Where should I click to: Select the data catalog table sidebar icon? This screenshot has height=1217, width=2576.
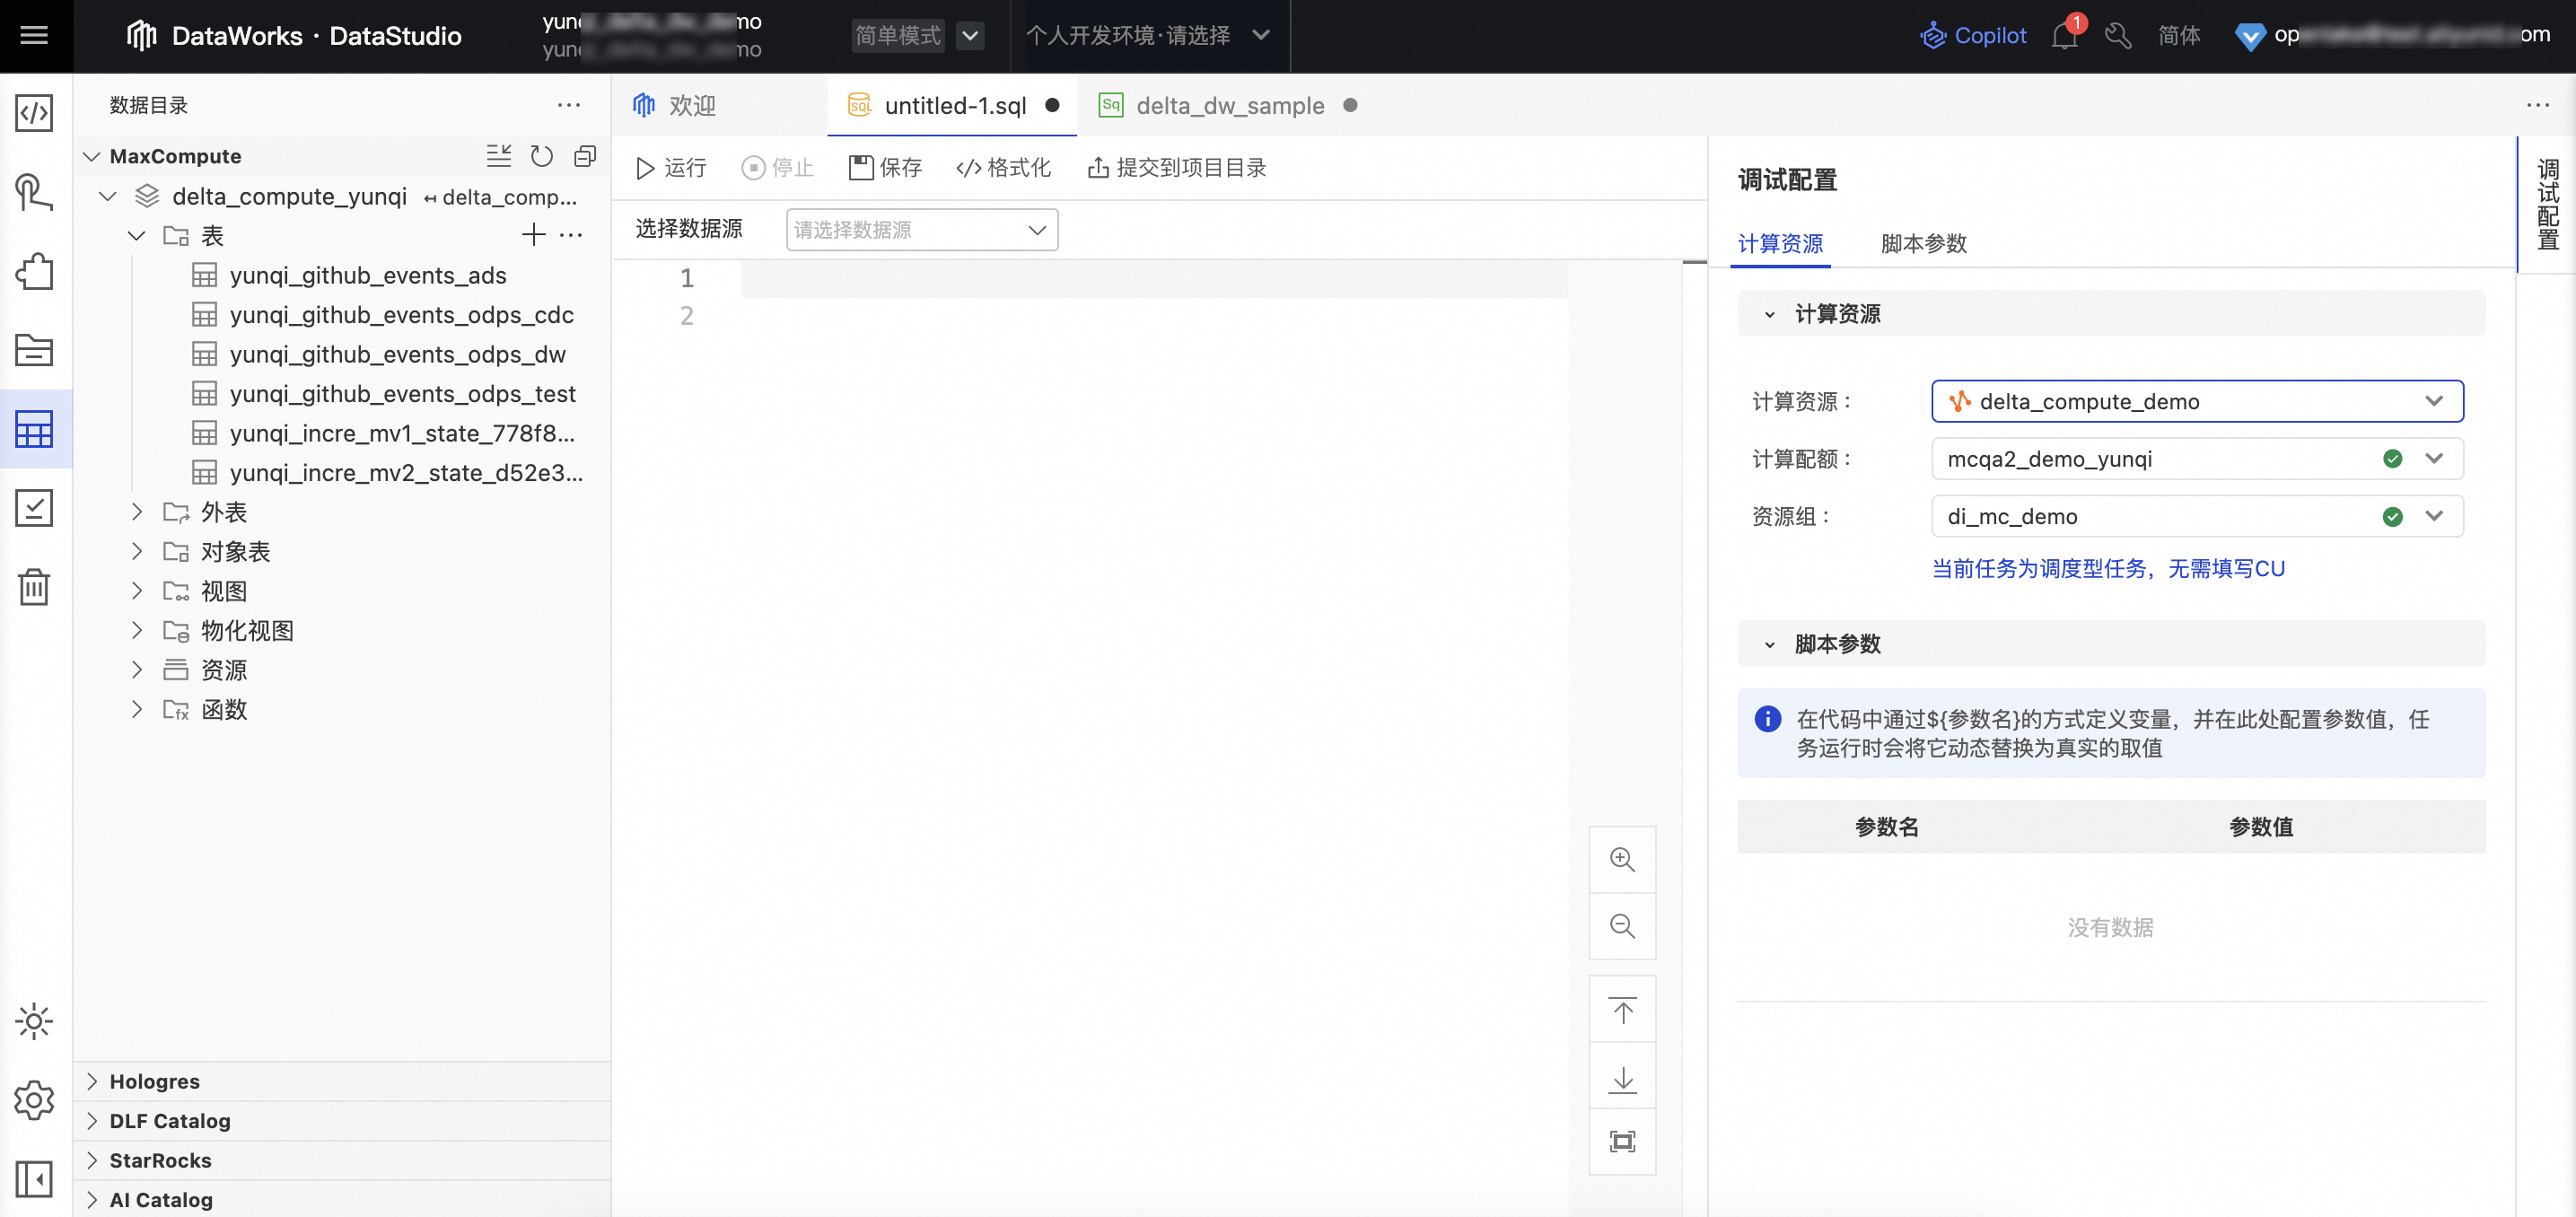(34, 429)
